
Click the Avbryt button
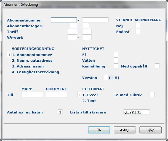pos(125,130)
